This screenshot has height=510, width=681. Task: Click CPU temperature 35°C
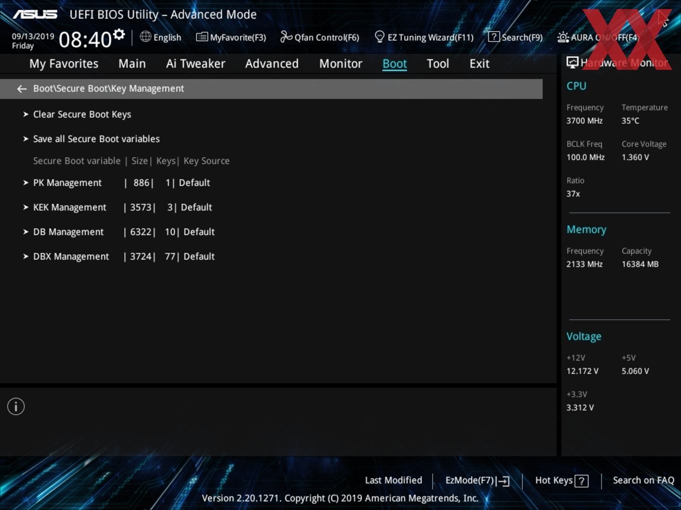click(x=630, y=120)
